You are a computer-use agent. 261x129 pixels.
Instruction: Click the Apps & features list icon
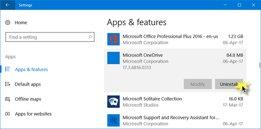pyautogui.click(x=8, y=69)
